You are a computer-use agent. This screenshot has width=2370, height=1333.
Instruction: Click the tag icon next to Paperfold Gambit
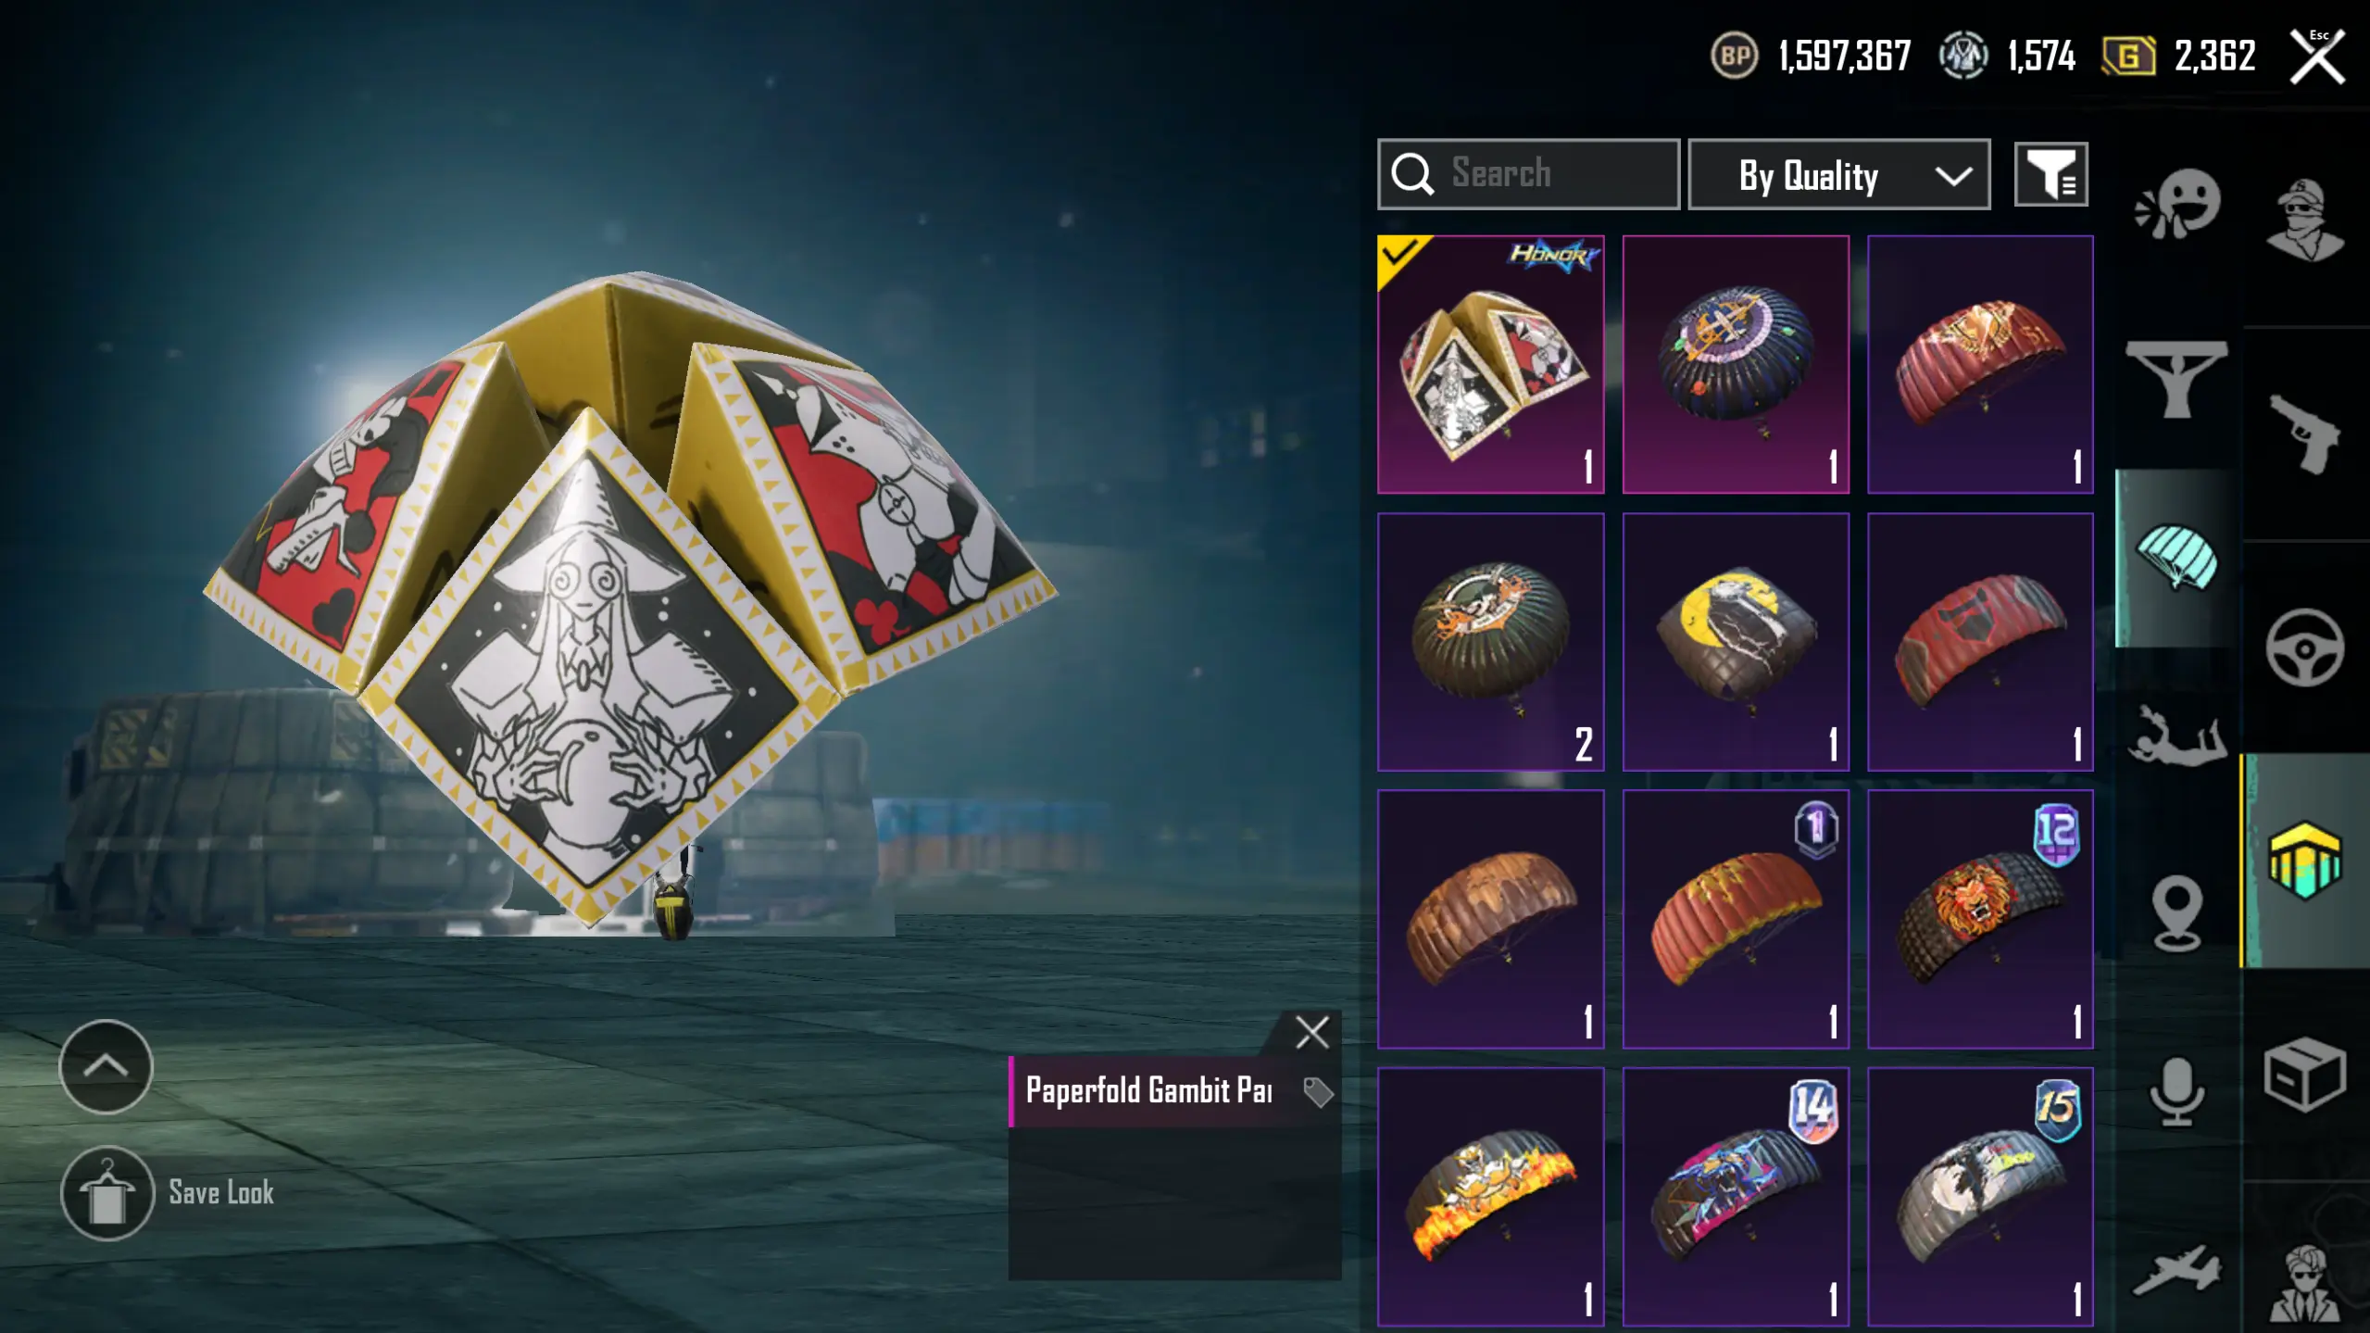point(1318,1092)
